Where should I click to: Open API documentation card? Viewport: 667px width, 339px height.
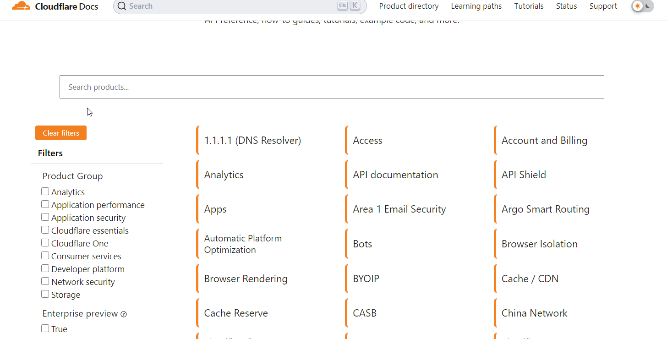pos(416,175)
